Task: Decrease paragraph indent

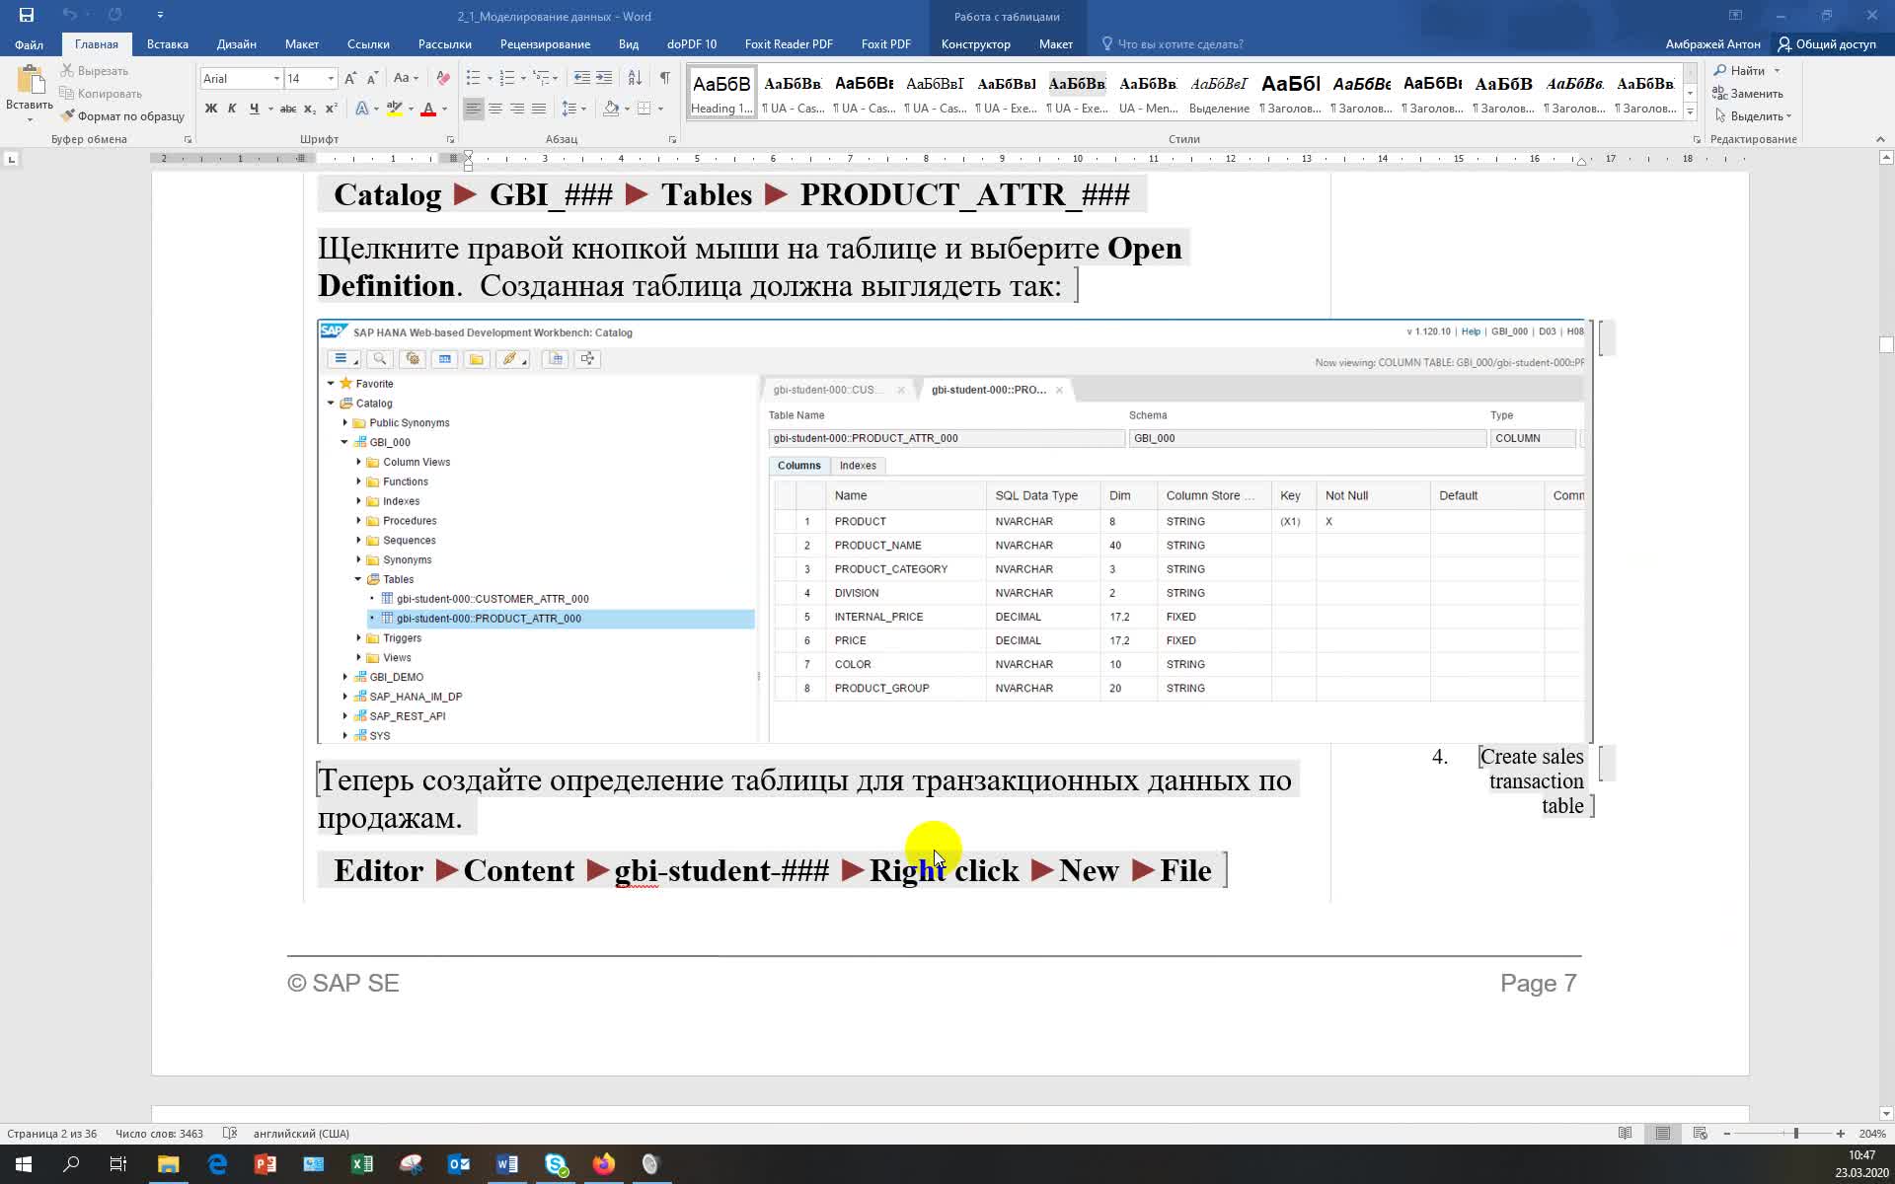Action: [x=582, y=78]
